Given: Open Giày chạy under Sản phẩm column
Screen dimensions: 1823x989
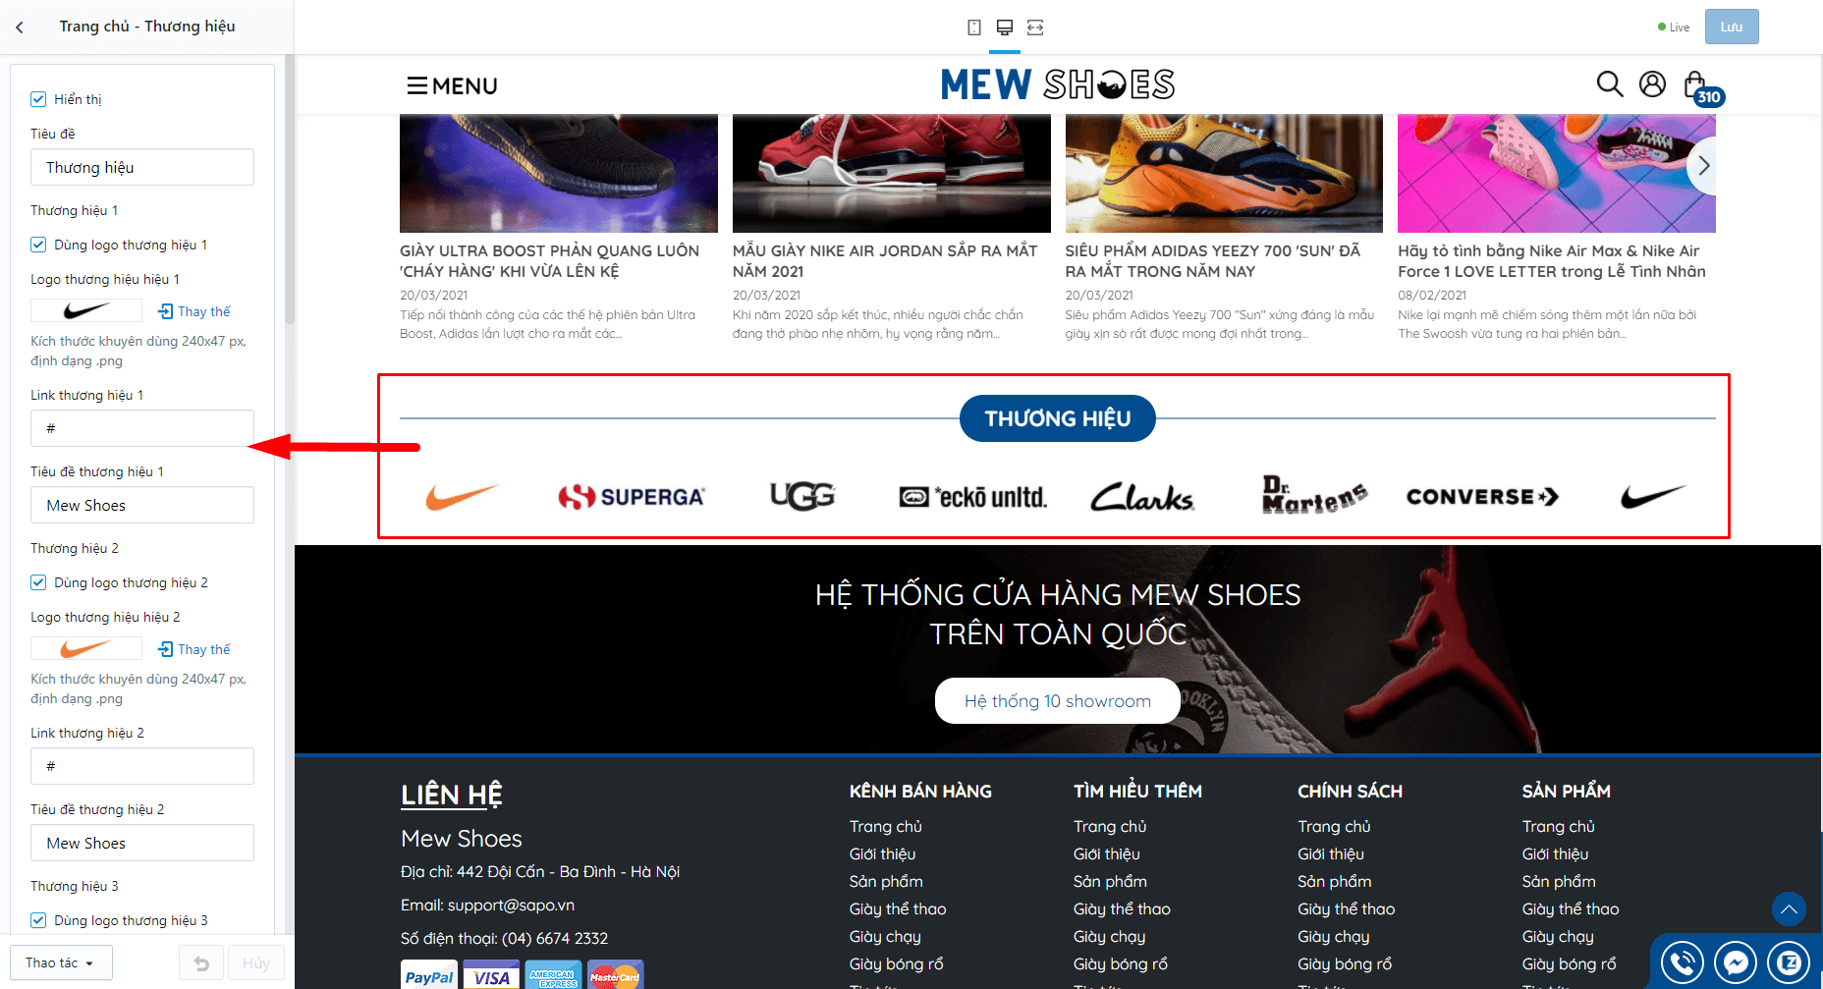Looking at the screenshot, I should [1558, 937].
